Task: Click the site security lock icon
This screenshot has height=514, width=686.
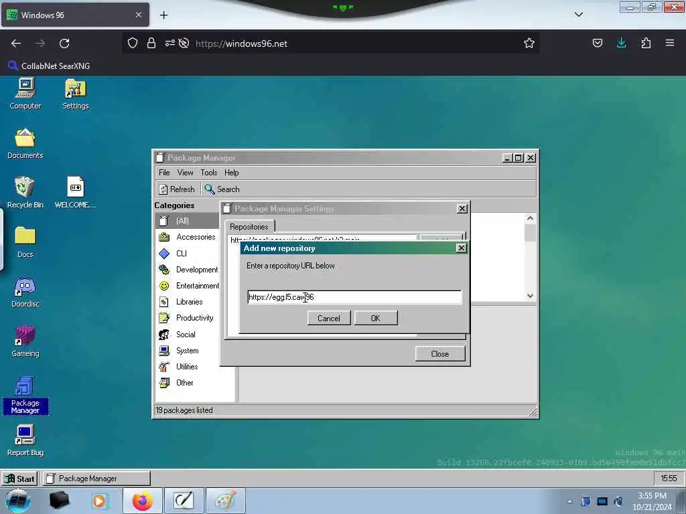Action: point(151,44)
